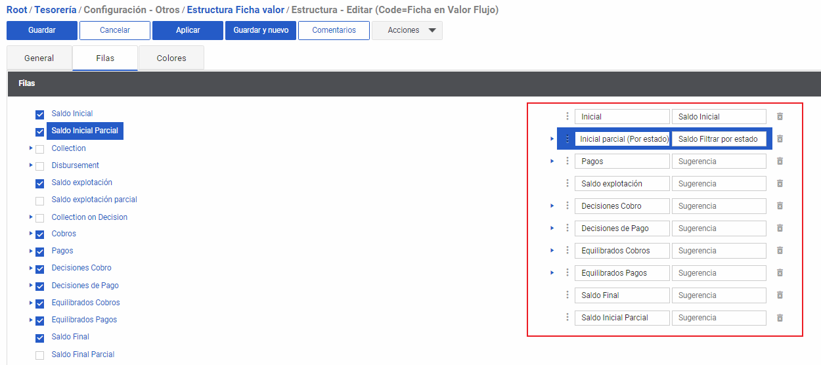Viewport: 821px width, 365px height.
Task: Delete the Decisiones de Pago row
Action: pos(780,228)
